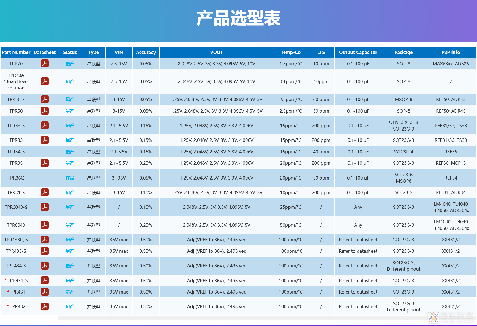Open the TPR432 datasheet PDF icon
Image resolution: width=477 pixels, height=326 pixels.
[x=45, y=306]
